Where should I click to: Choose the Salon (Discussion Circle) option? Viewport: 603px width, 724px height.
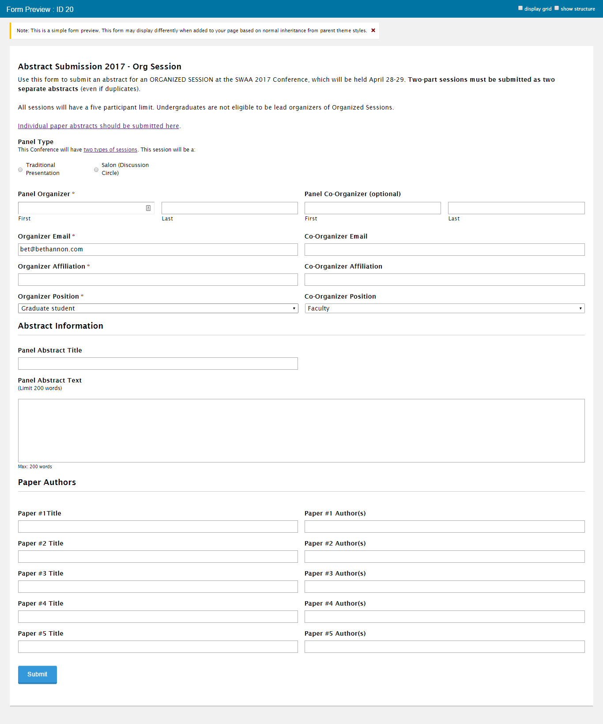point(96,170)
